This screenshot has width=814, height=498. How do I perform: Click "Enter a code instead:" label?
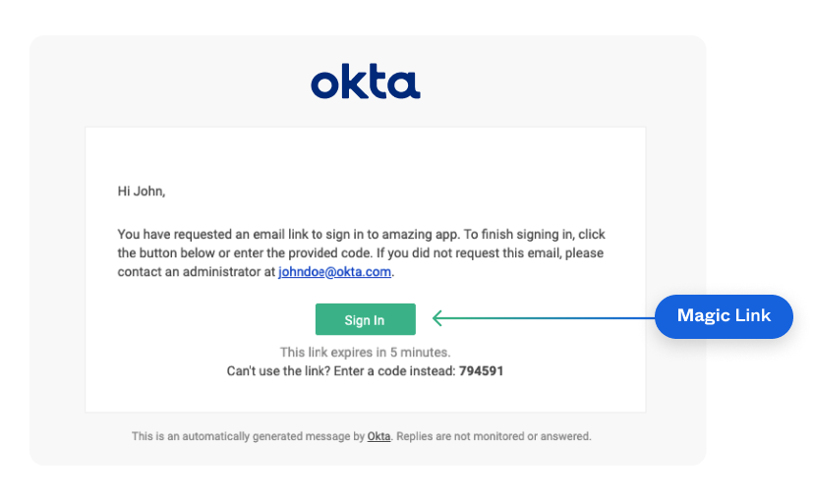click(399, 372)
